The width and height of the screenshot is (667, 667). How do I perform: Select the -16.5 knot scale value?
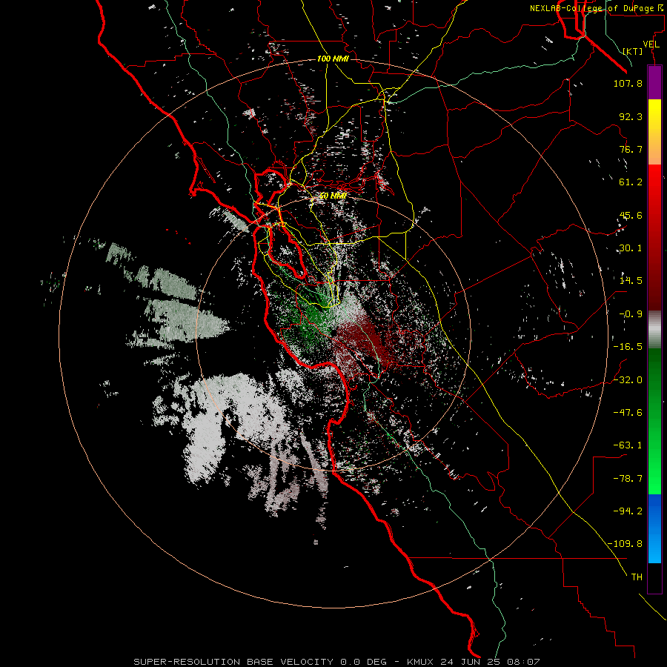coord(628,347)
